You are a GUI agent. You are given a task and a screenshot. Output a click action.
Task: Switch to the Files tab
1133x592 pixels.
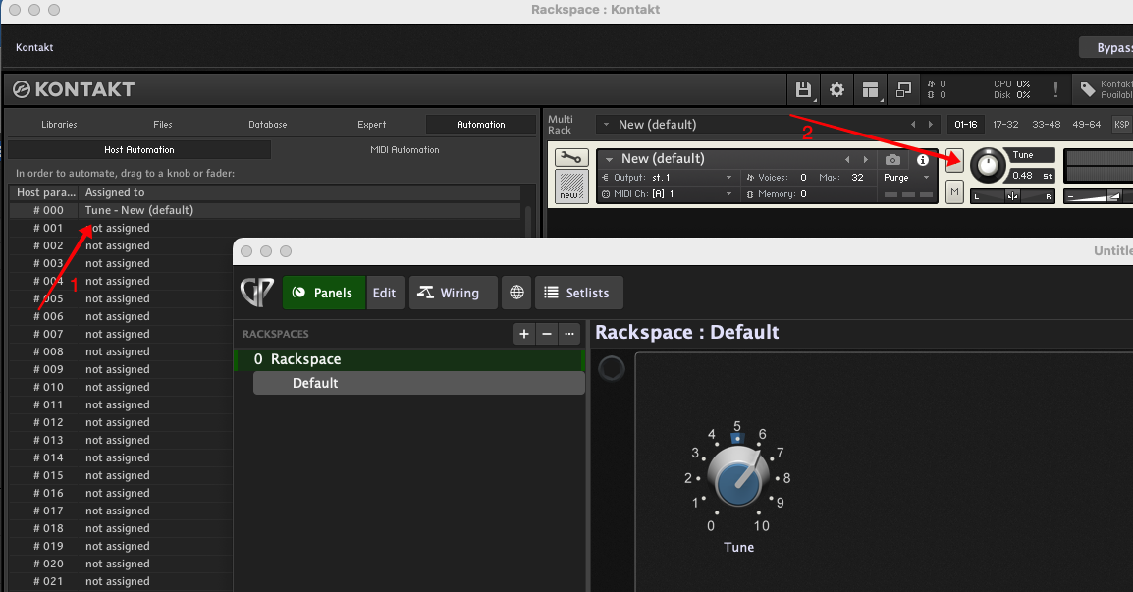tap(163, 125)
